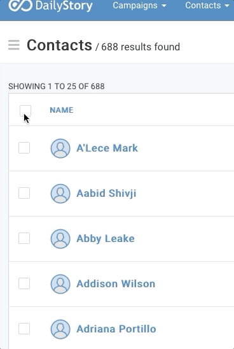234x349 pixels.
Task: Click the DailyStory infinity logo icon
Action: click(x=20, y=5)
